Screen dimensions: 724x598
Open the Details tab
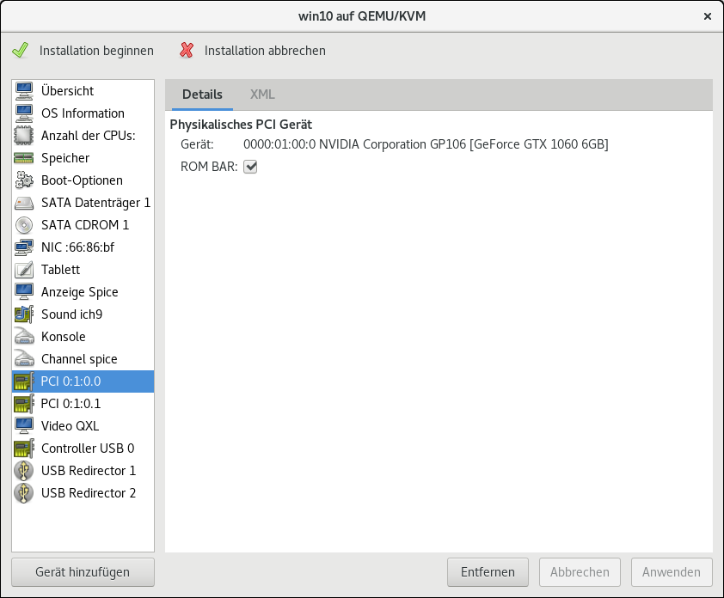coord(202,95)
